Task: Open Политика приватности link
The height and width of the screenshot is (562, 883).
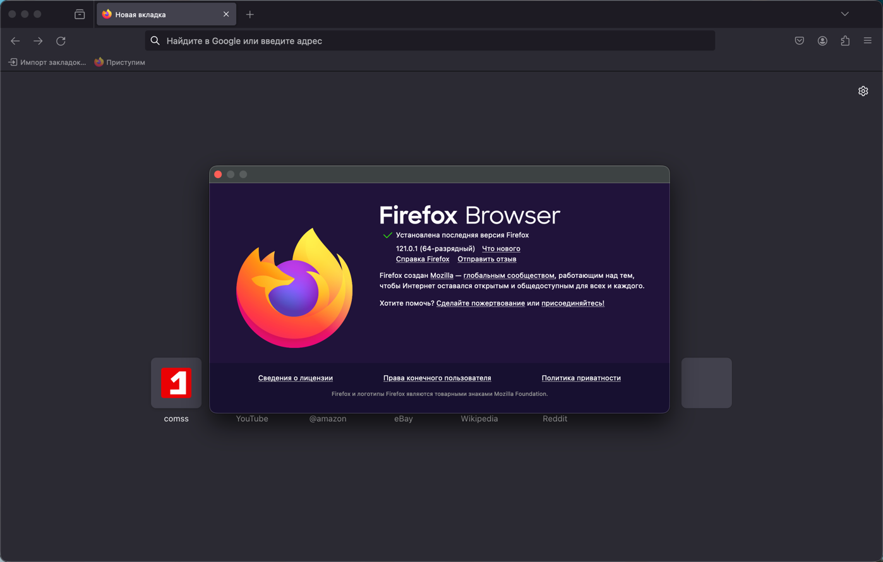Action: pyautogui.click(x=581, y=378)
